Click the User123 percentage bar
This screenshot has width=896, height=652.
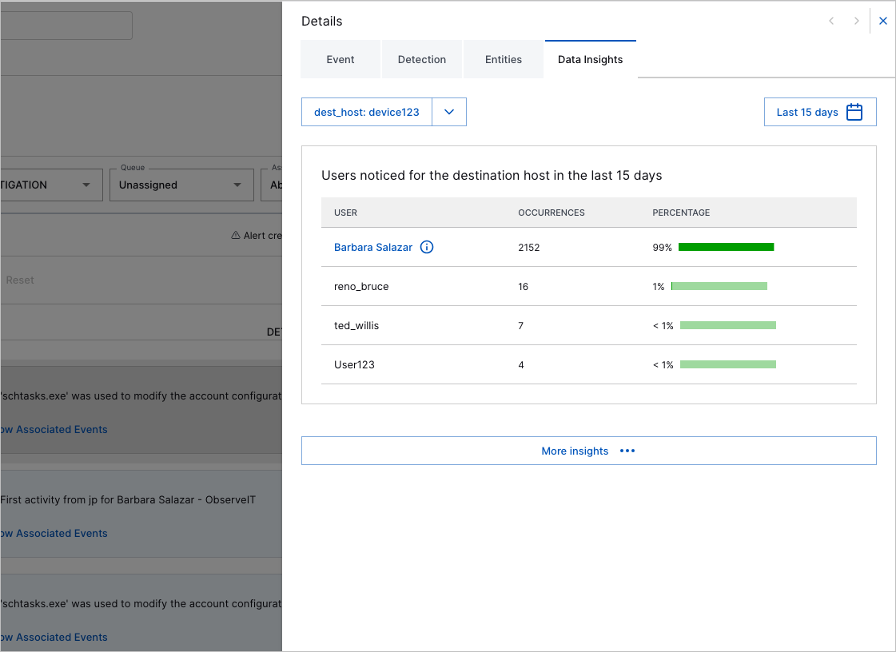coord(728,364)
